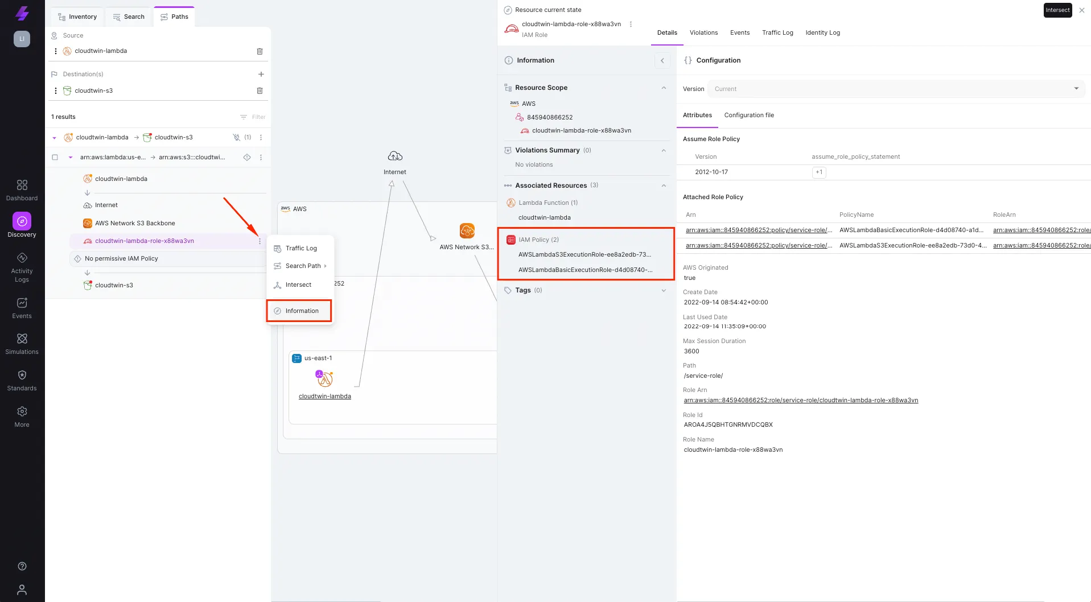Click the app logo icon
The image size is (1091, 602).
(x=22, y=13)
